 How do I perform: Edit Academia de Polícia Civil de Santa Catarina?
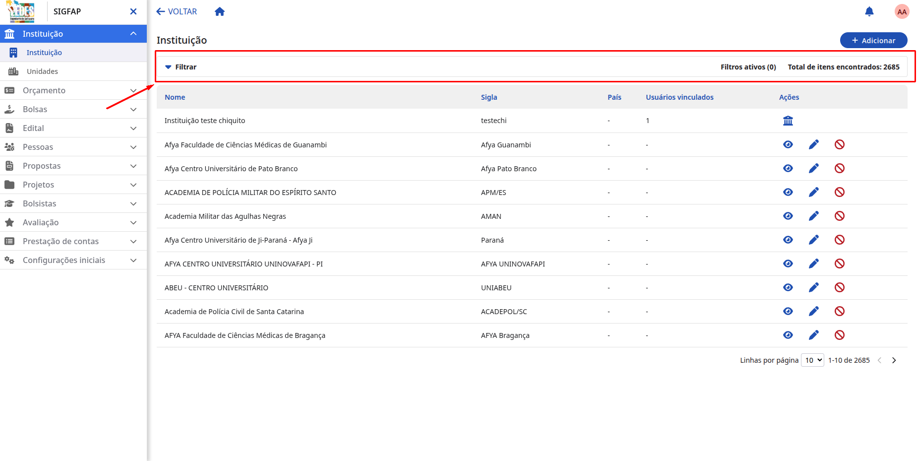[814, 311]
